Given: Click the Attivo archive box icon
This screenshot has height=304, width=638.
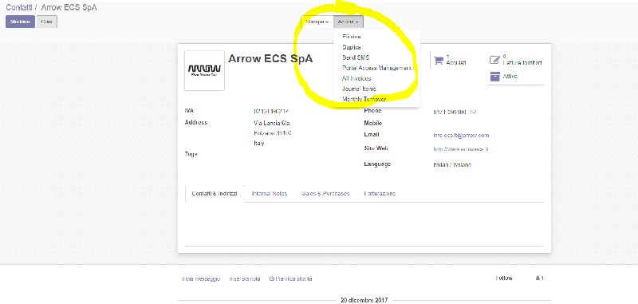Looking at the screenshot, I should pyautogui.click(x=494, y=77).
